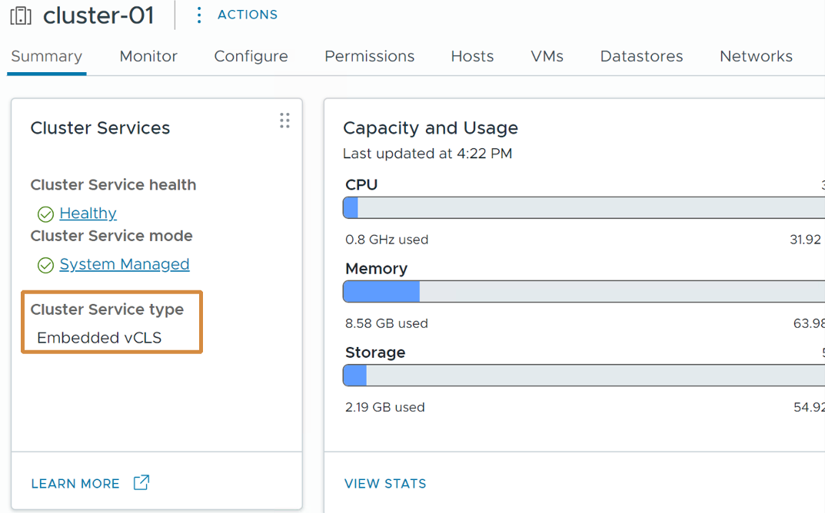Click the check icon beside System Managed

click(x=45, y=265)
